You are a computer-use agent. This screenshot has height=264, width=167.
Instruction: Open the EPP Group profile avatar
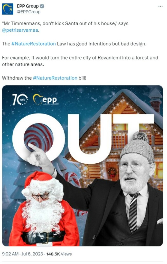[7, 9]
